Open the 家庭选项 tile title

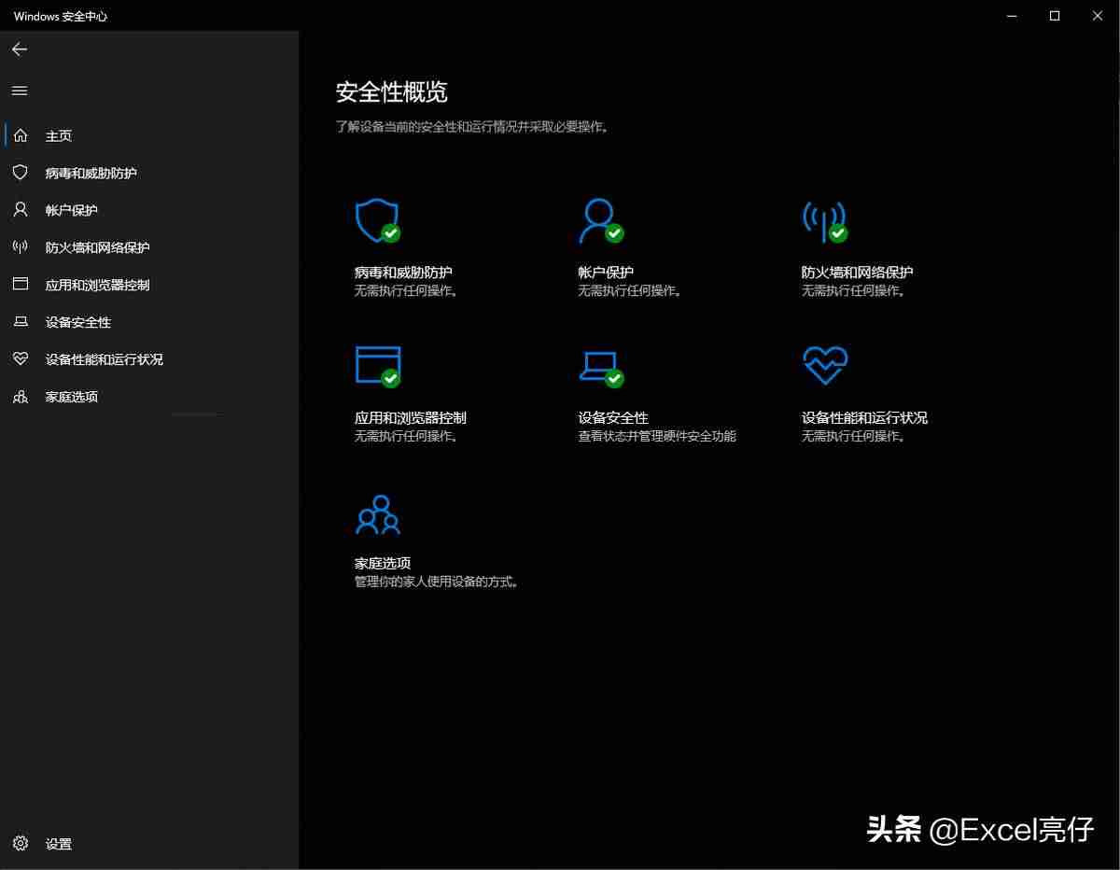(383, 564)
